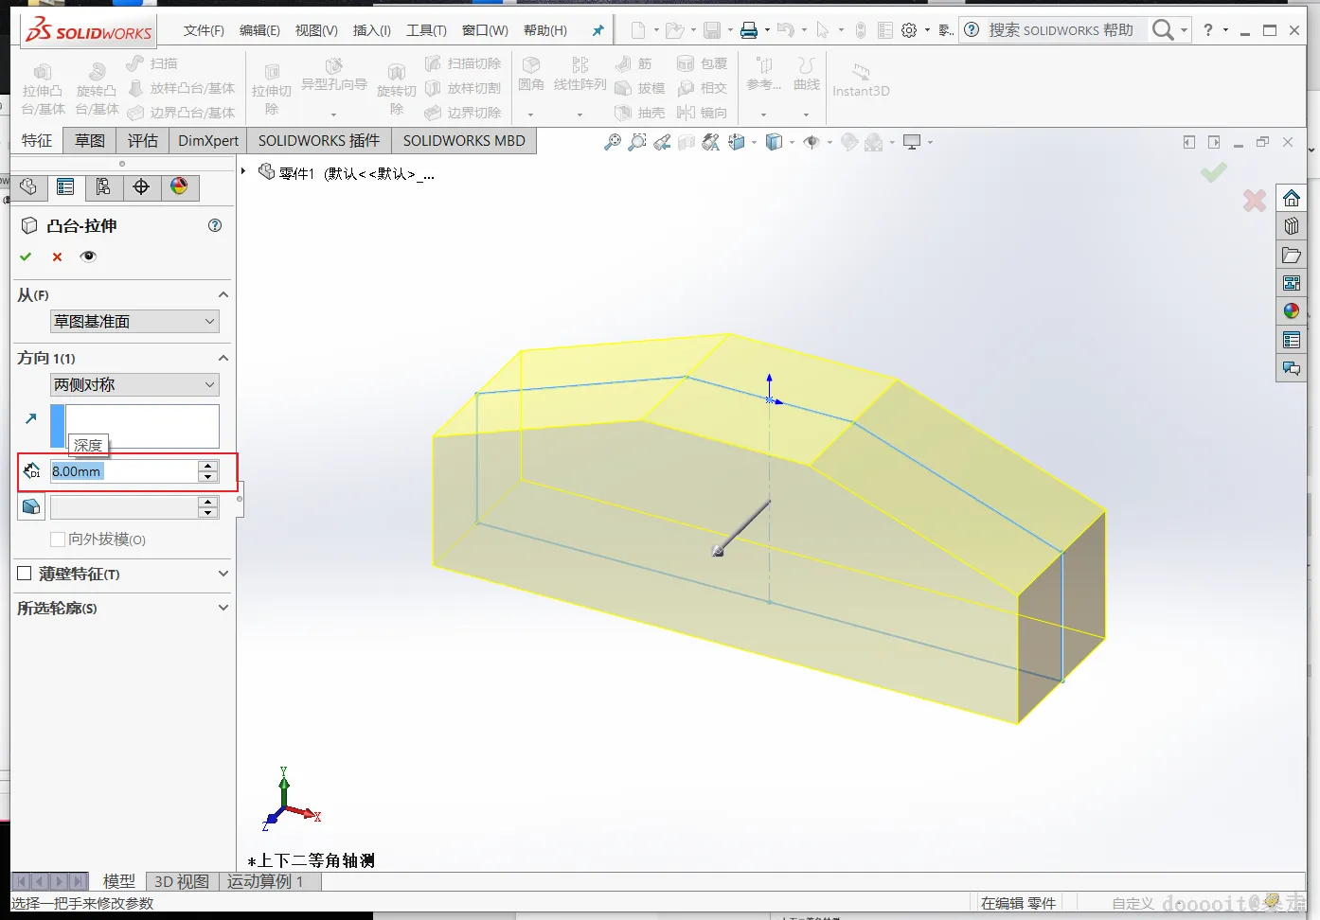Screen dimensions: 1320x920
Task: Click the Fillet (圆角) tool
Action: [531, 74]
